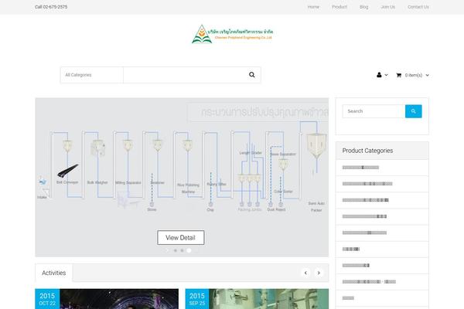Open the third product category link
This screenshot has height=309, width=464.
(x=366, y=200)
